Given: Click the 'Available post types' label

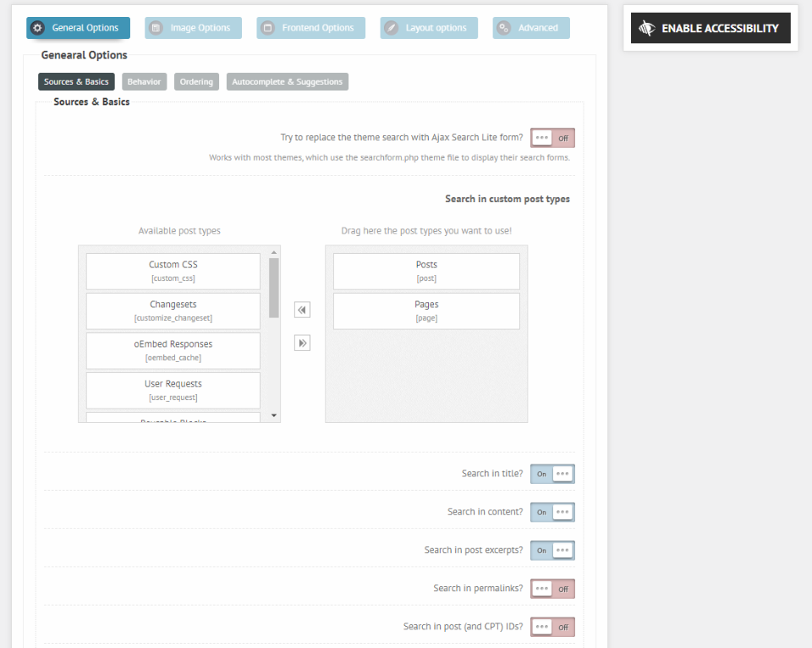Looking at the screenshot, I should [x=179, y=230].
